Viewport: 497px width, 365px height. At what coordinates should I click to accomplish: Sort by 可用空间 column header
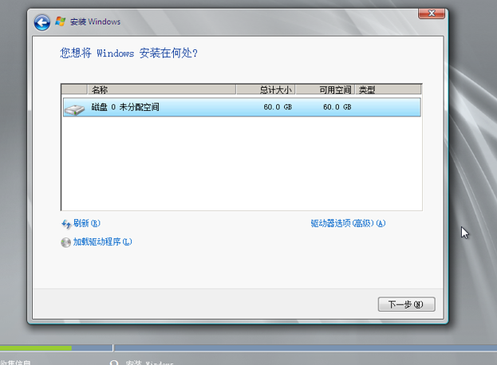pyautogui.click(x=325, y=89)
